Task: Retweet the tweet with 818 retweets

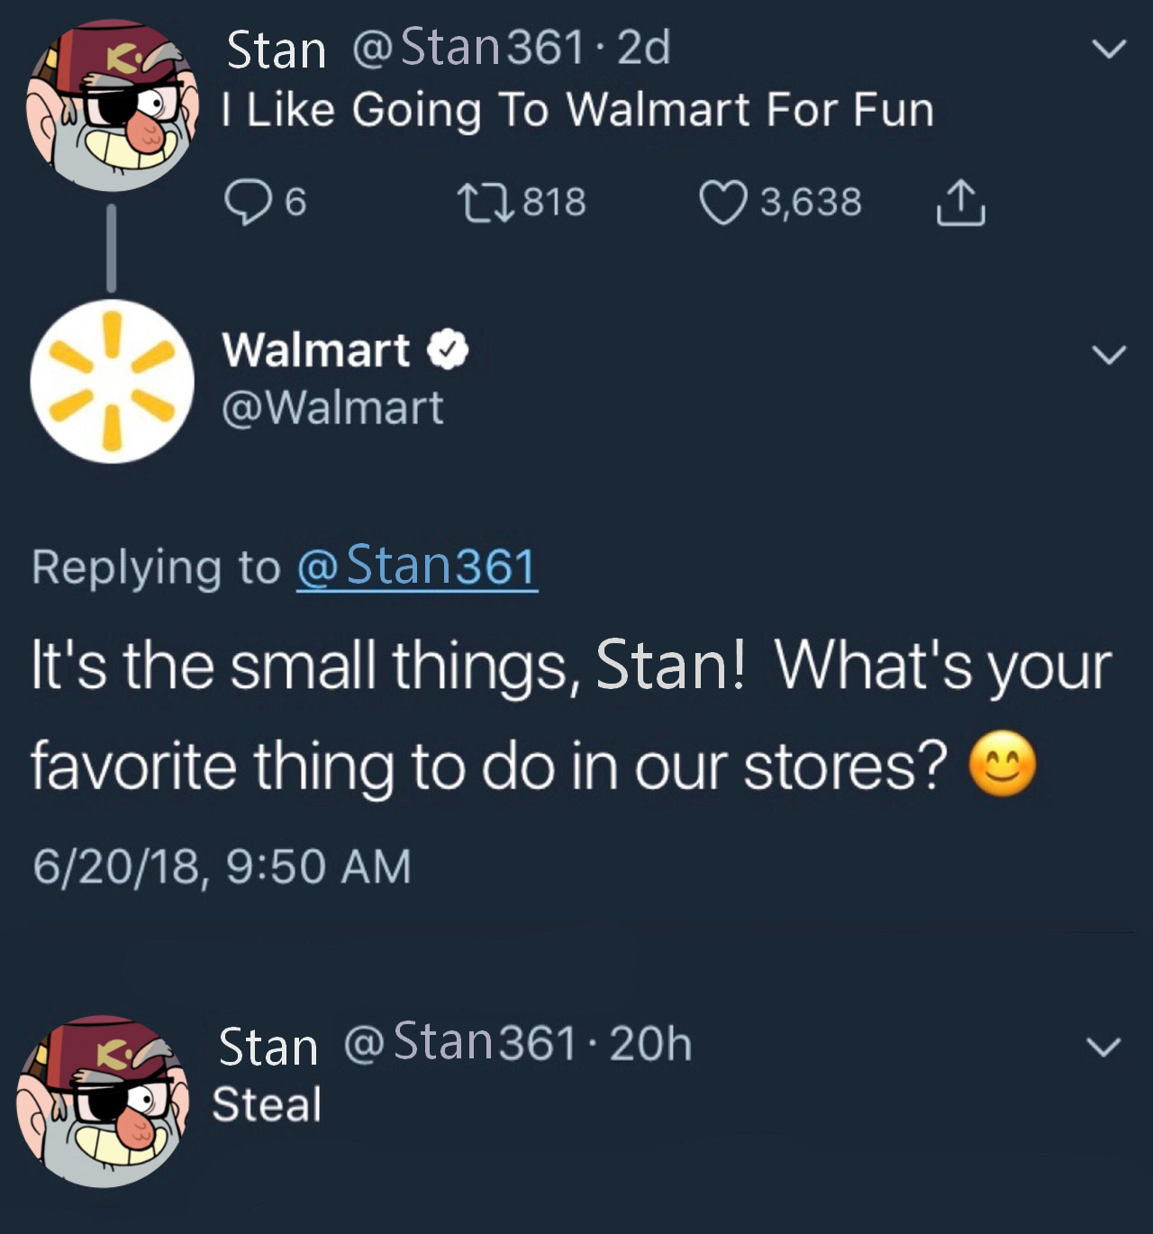Action: (x=485, y=202)
